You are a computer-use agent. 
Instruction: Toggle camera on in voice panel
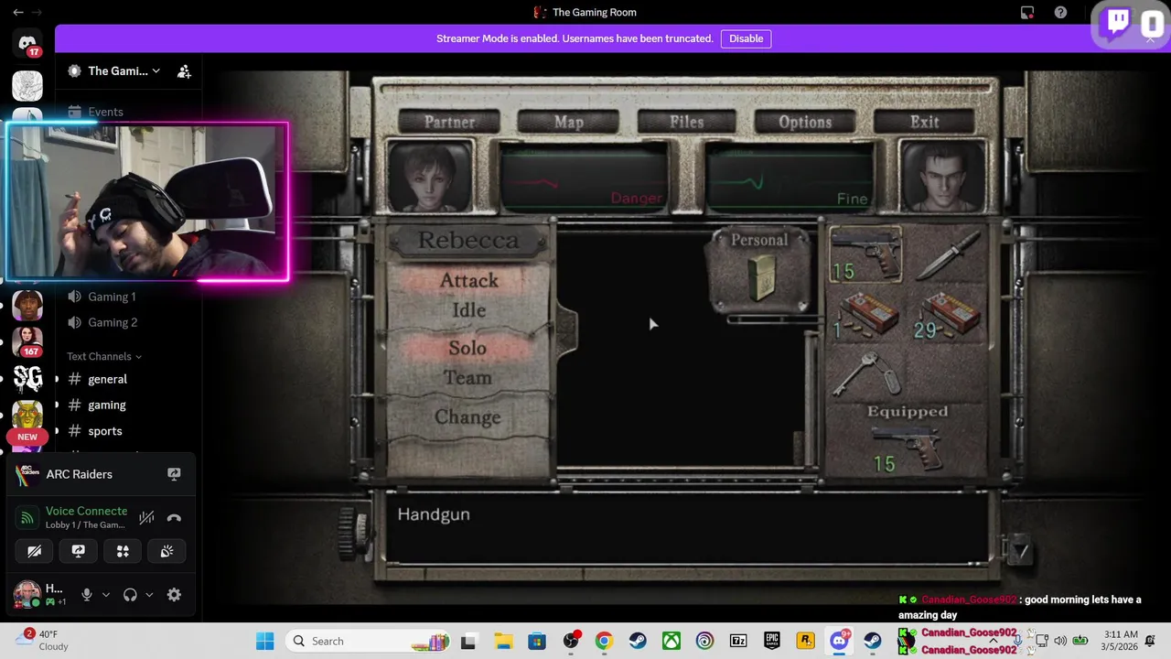35,551
